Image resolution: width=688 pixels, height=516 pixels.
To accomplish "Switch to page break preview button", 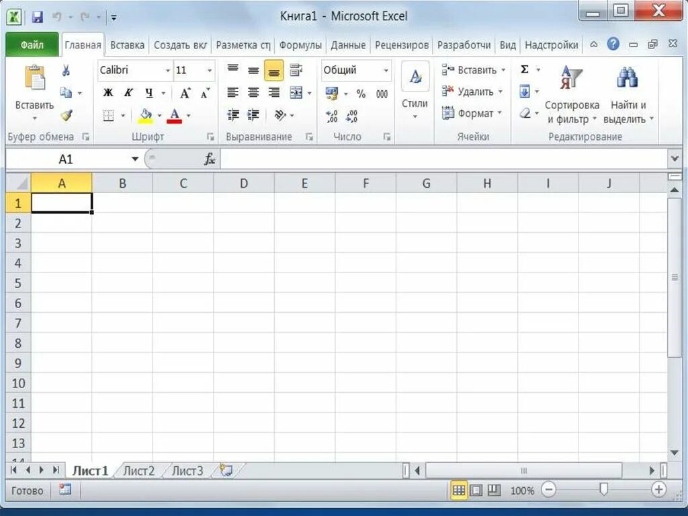I will [494, 490].
